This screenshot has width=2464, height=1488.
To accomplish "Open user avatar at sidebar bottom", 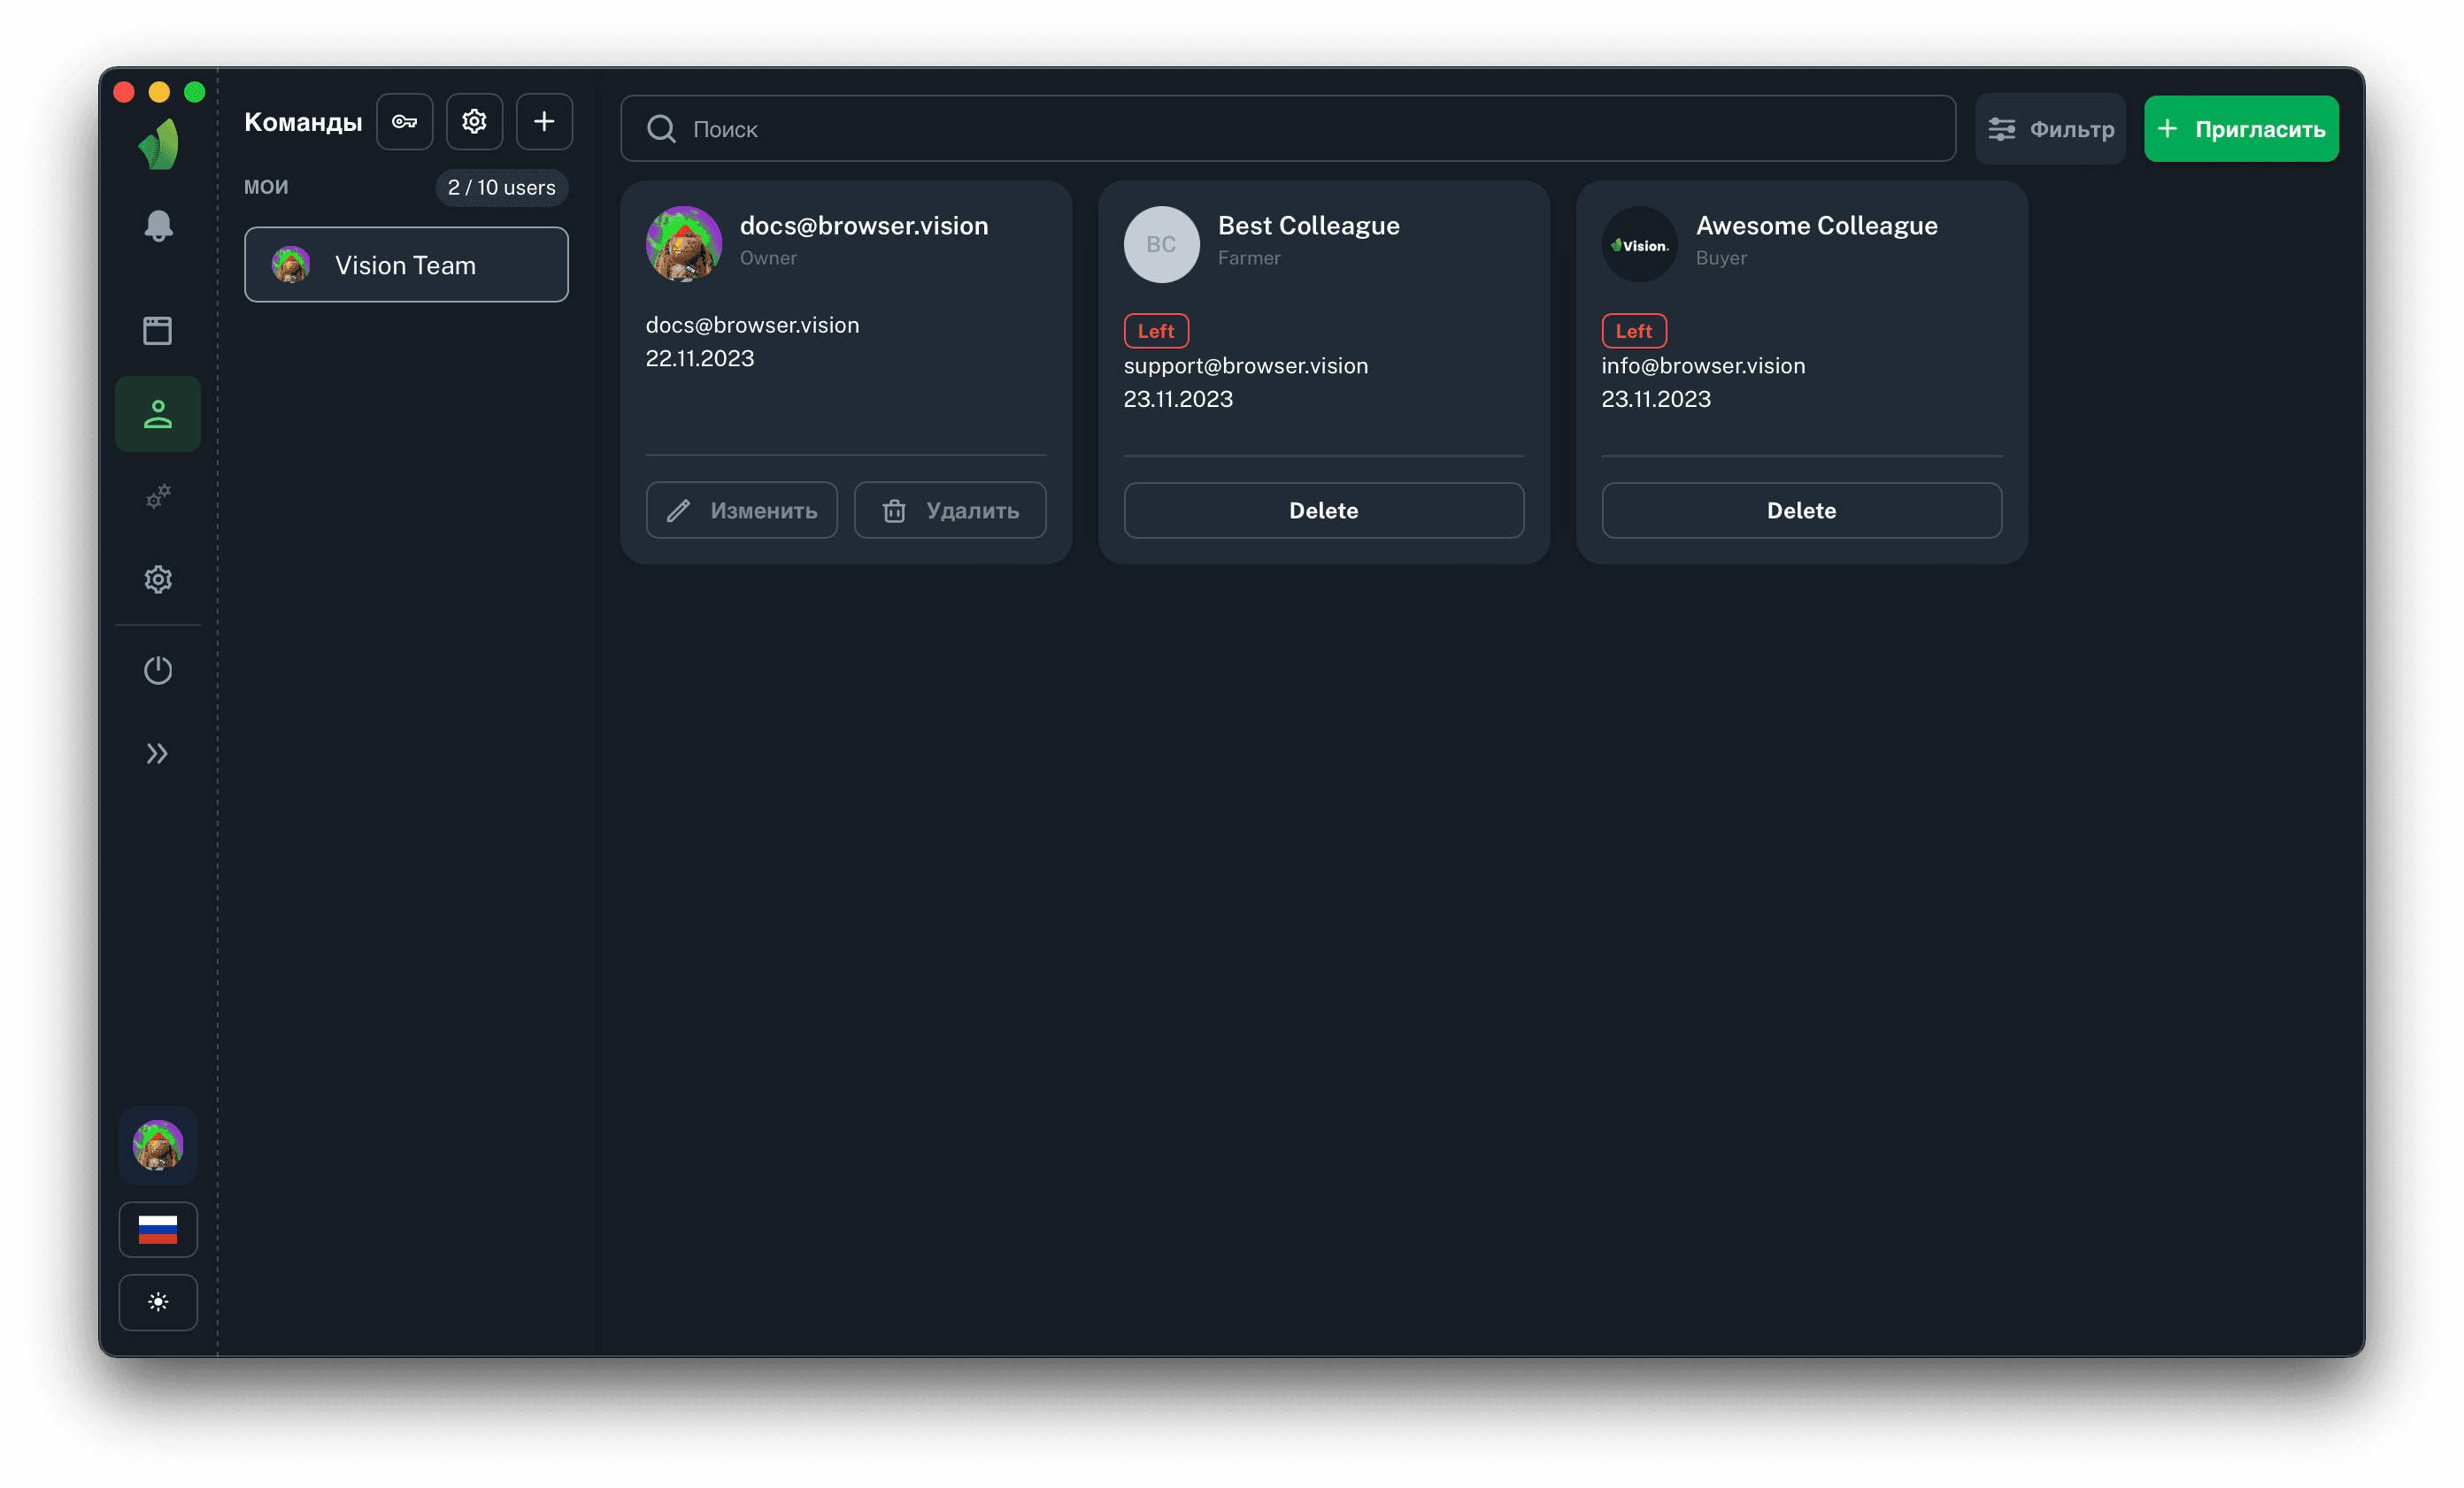I will pyautogui.click(x=158, y=1146).
